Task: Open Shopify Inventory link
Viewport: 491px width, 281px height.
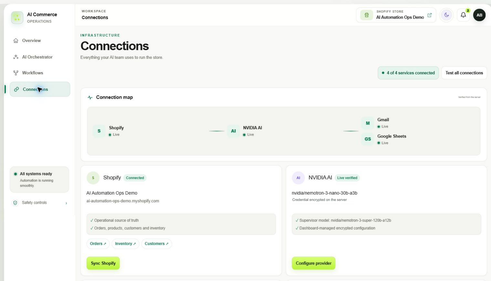Action: (x=125, y=244)
